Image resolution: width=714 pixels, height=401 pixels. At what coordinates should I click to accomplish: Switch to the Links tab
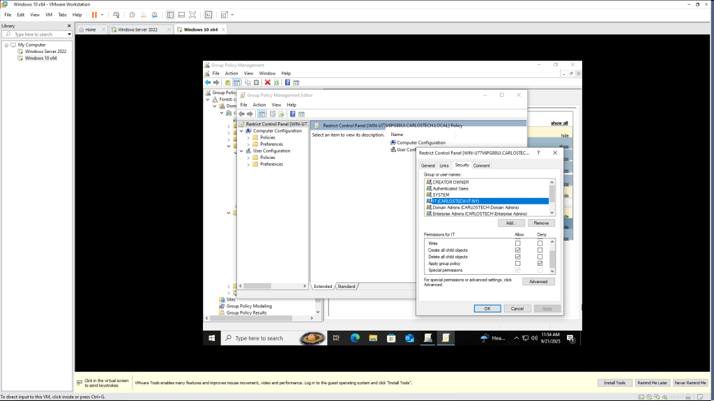coord(444,165)
